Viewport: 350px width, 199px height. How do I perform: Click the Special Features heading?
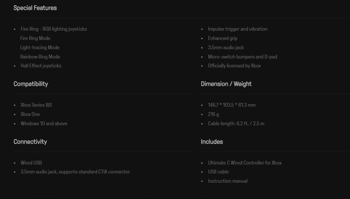(x=35, y=8)
